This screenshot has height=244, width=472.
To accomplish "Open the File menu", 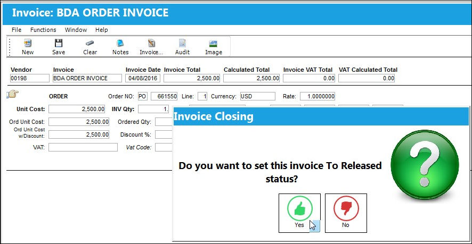I will point(17,30).
